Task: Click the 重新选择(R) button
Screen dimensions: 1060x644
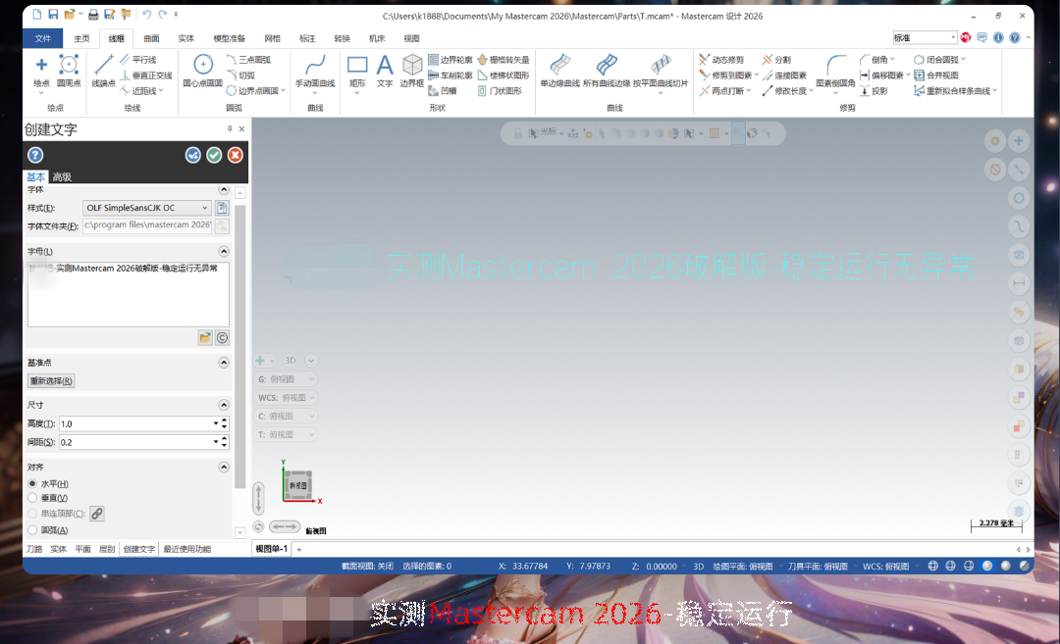Action: tap(51, 381)
